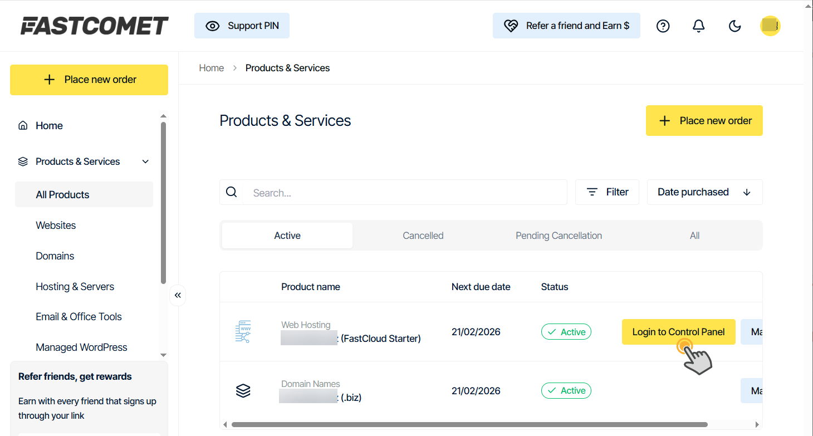Click the search magnifier icon
813x436 pixels.
pos(231,192)
